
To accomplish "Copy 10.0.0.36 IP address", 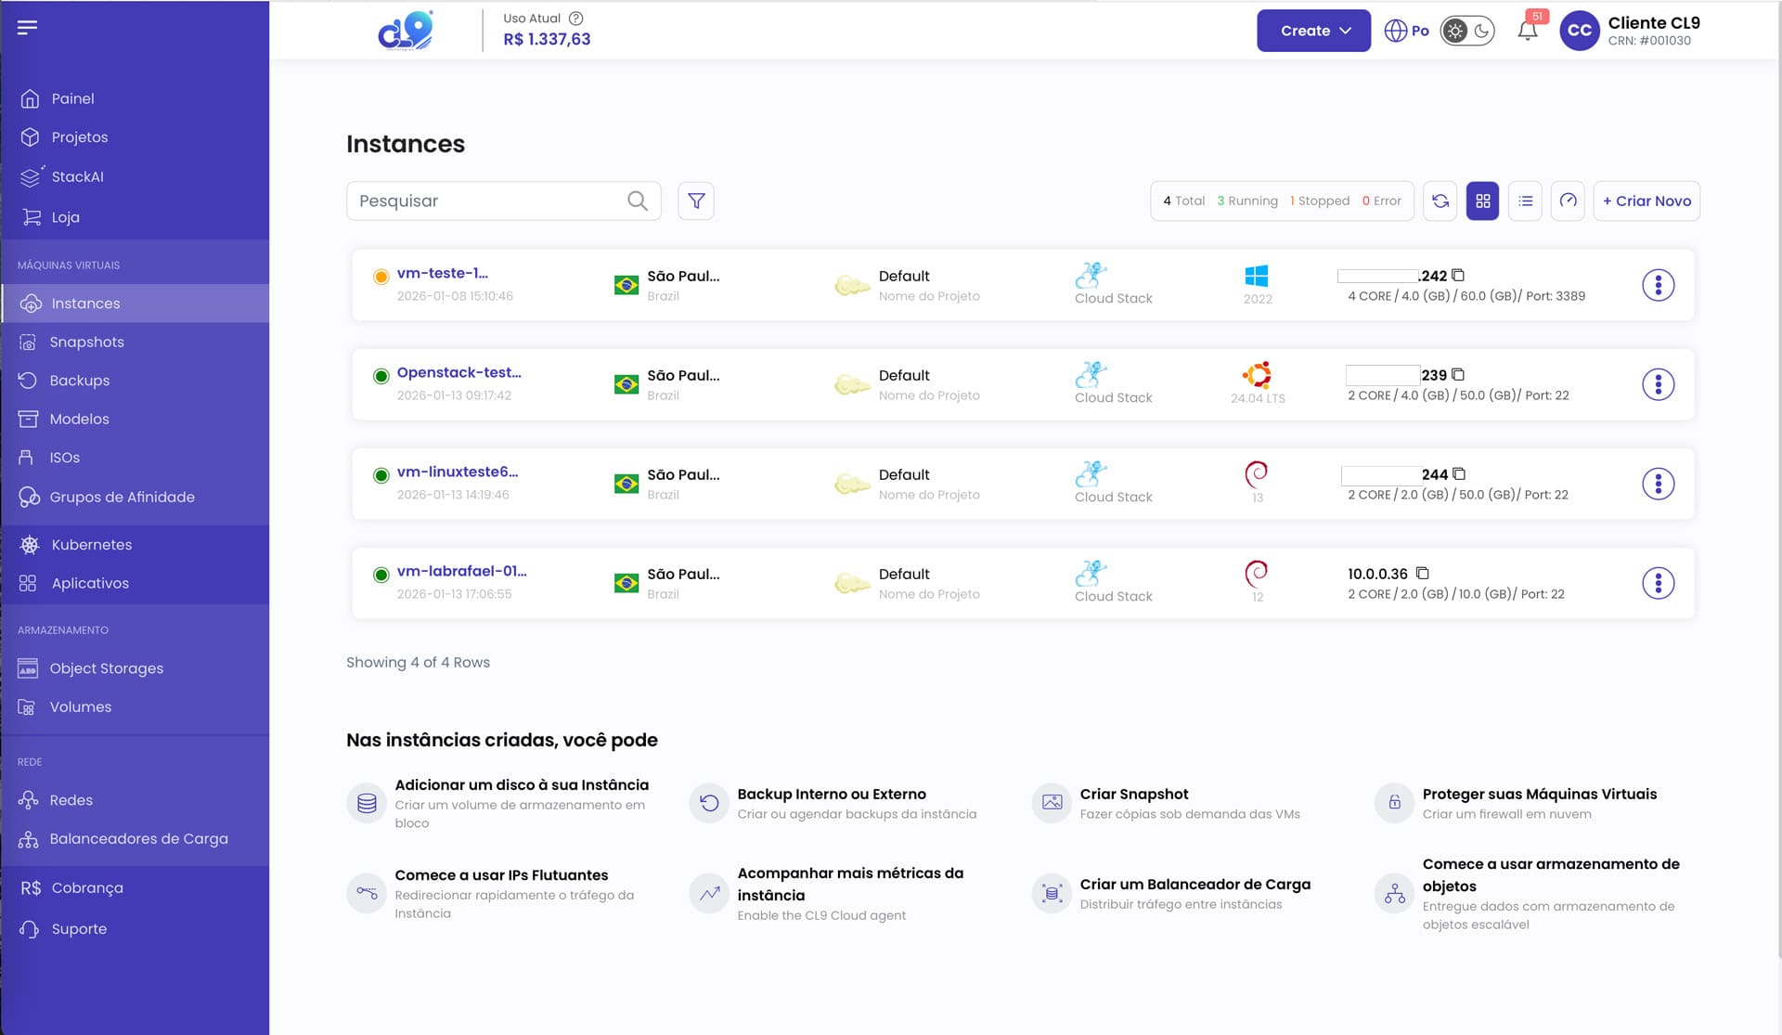I will pyautogui.click(x=1423, y=573).
